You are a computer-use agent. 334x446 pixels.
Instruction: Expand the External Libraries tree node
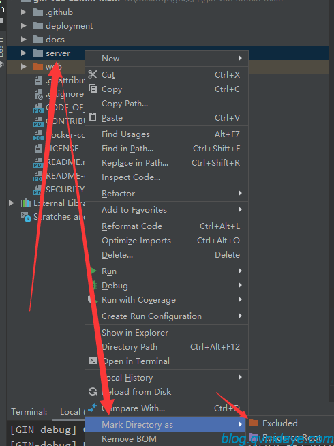(x=12, y=203)
